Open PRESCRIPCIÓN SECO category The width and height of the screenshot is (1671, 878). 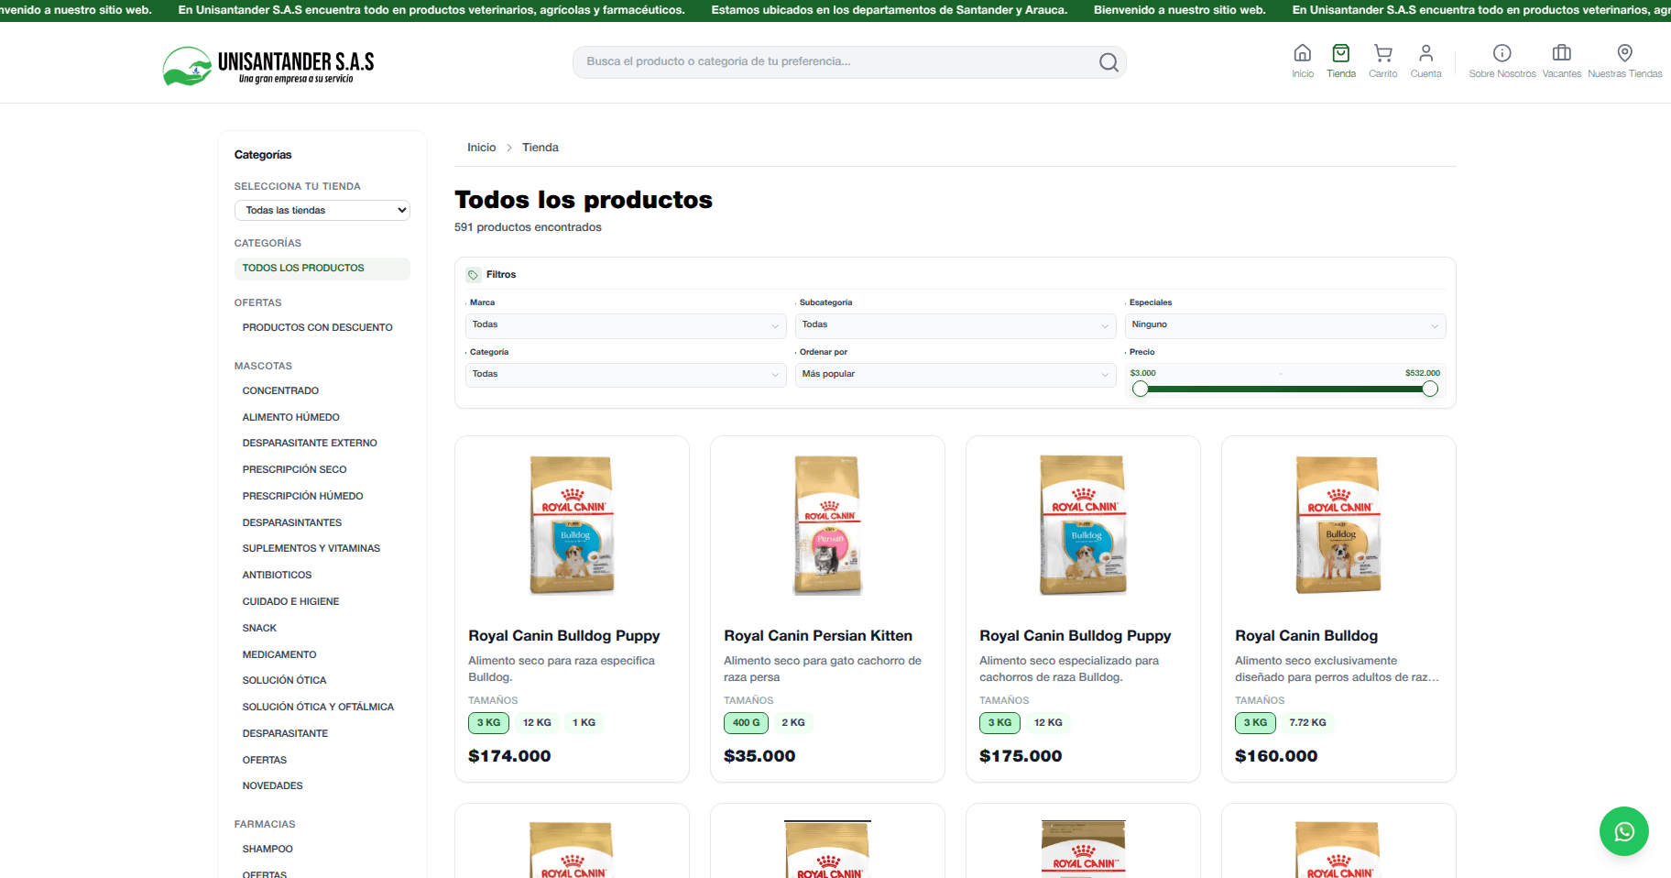(x=295, y=470)
